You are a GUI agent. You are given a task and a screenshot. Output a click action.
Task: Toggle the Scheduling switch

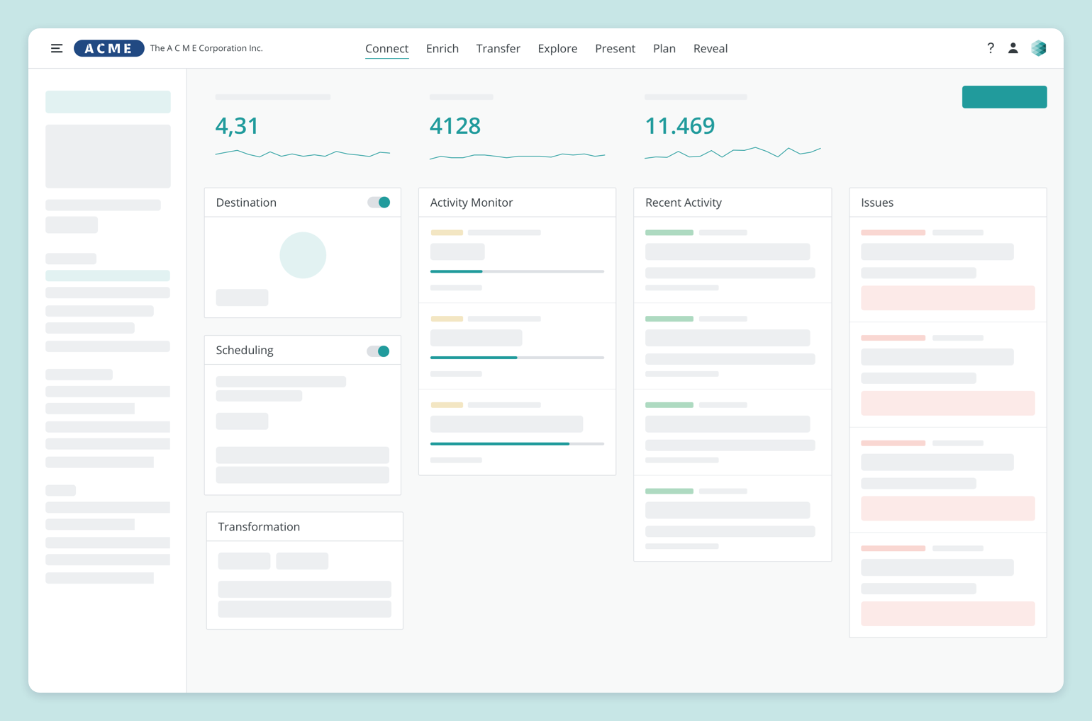click(x=379, y=351)
